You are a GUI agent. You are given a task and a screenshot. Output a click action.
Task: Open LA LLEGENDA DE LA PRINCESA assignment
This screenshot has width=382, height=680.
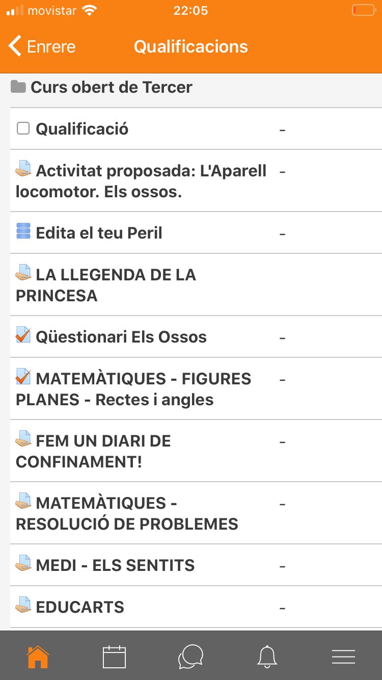(106, 285)
